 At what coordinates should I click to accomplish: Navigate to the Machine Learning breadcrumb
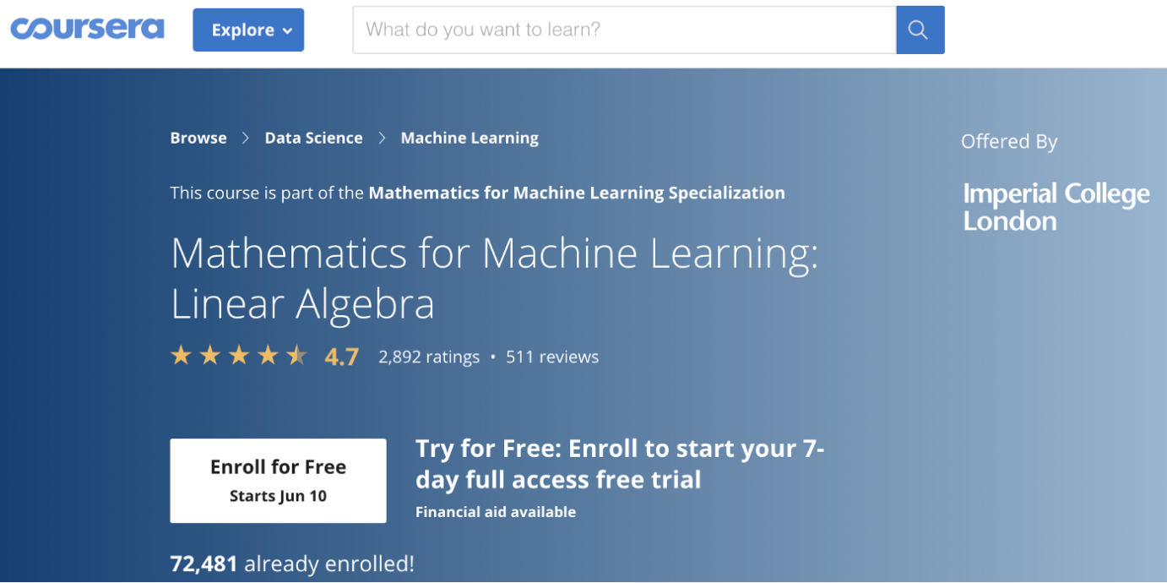470,138
